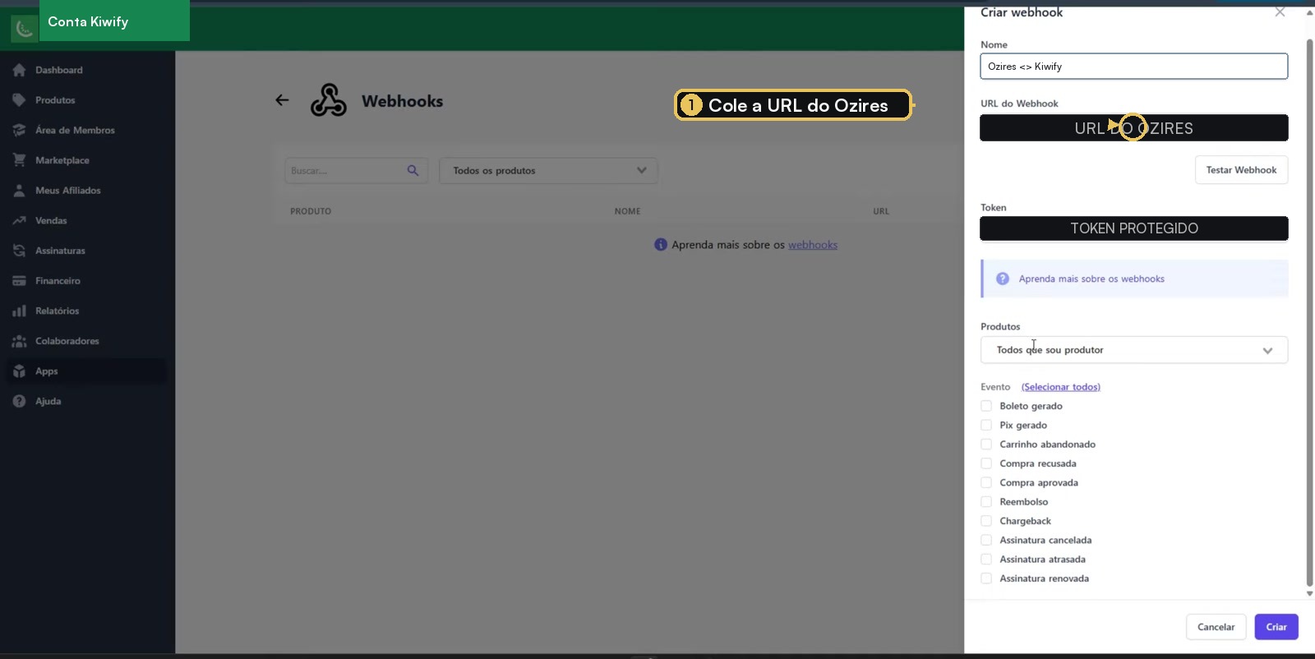The image size is (1315, 659).
Task: Click the Área de Membros icon
Action: point(19,130)
